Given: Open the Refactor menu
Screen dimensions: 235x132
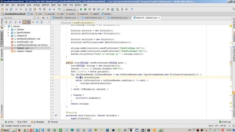Looking at the screenshot, I should tap(46, 5).
